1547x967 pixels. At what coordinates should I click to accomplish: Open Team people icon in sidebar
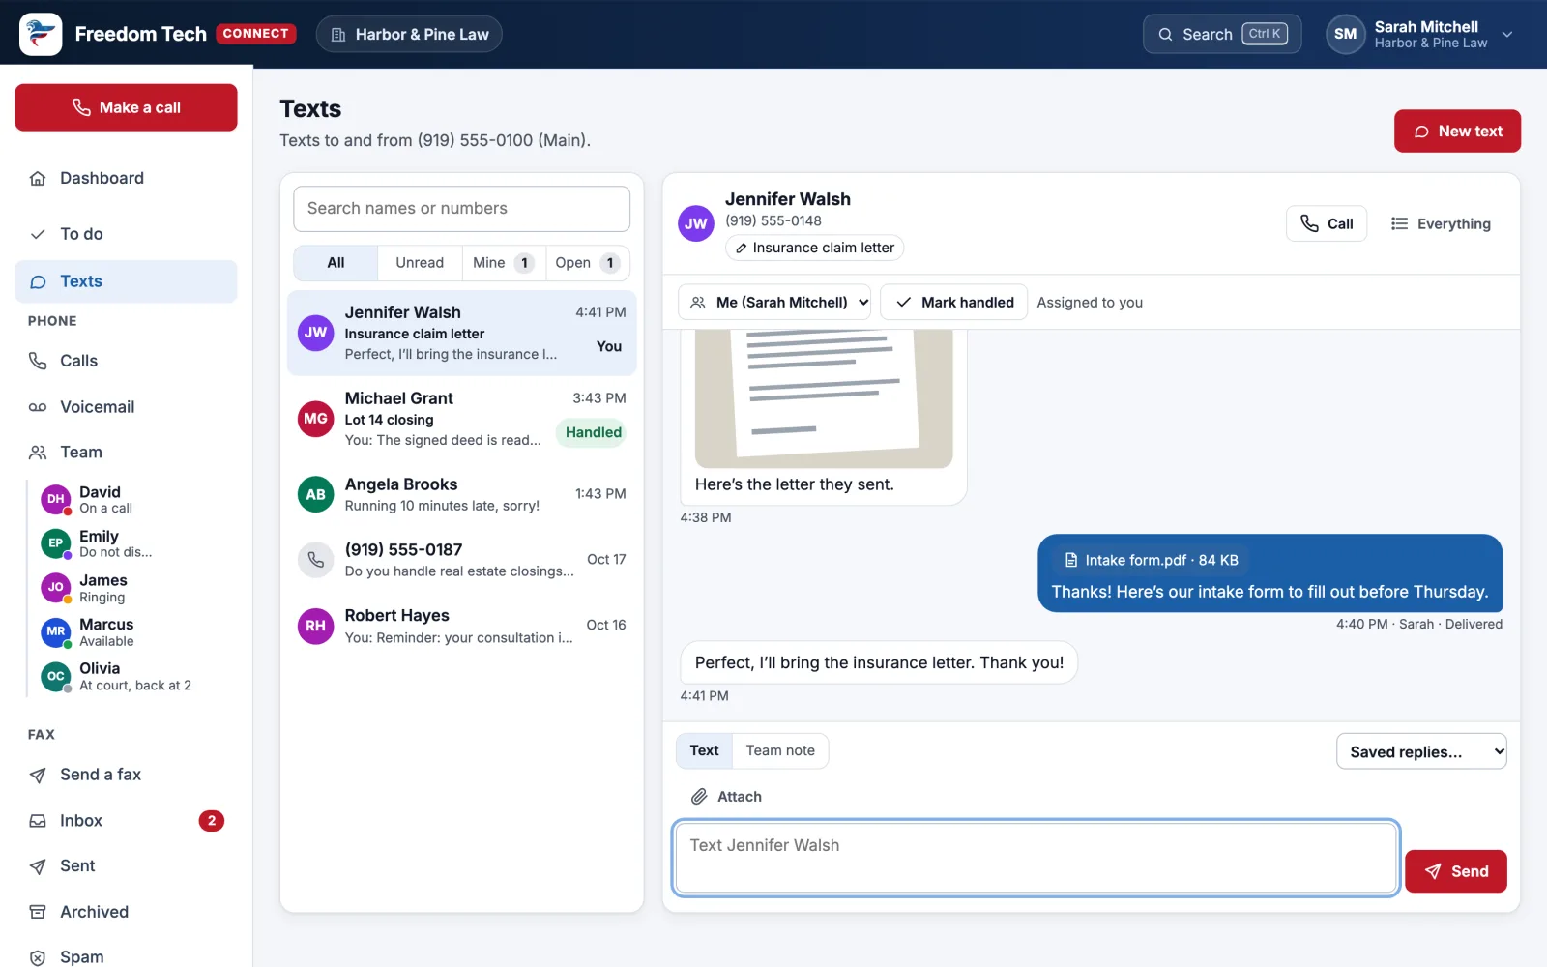[x=38, y=452]
